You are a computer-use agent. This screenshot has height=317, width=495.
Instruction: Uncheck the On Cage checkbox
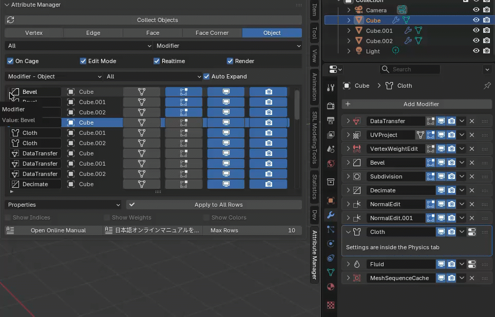pyautogui.click(x=10, y=61)
